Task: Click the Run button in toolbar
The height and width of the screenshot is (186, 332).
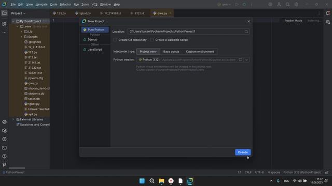Action: pyautogui.click(x=237, y=5)
